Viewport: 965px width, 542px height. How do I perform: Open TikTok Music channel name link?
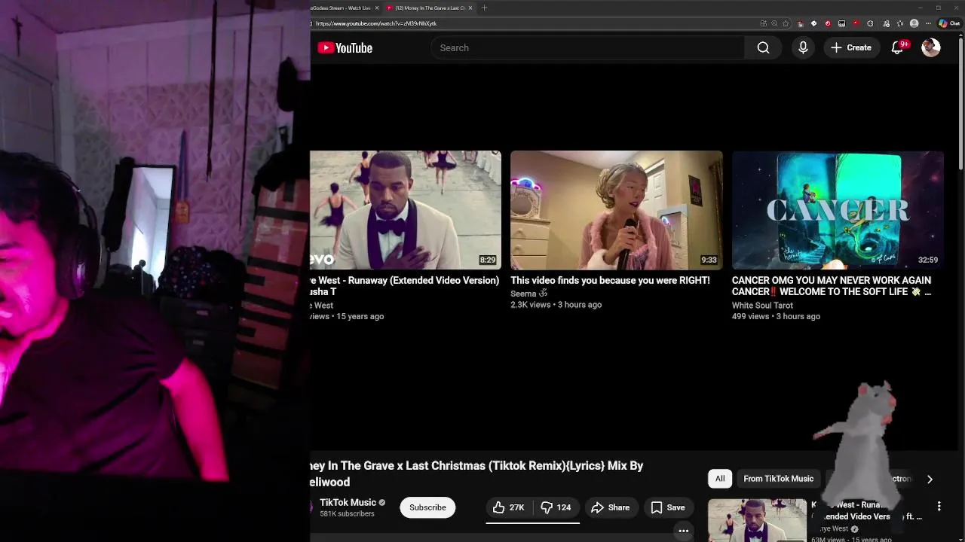pyautogui.click(x=348, y=502)
